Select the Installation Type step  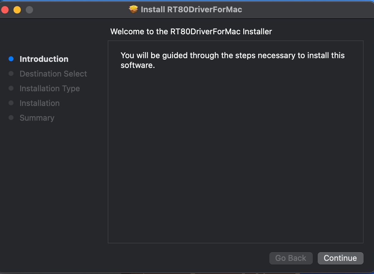click(50, 88)
